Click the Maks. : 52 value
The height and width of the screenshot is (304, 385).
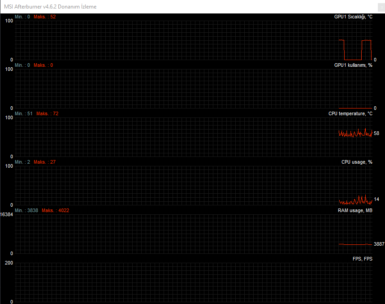pos(45,17)
